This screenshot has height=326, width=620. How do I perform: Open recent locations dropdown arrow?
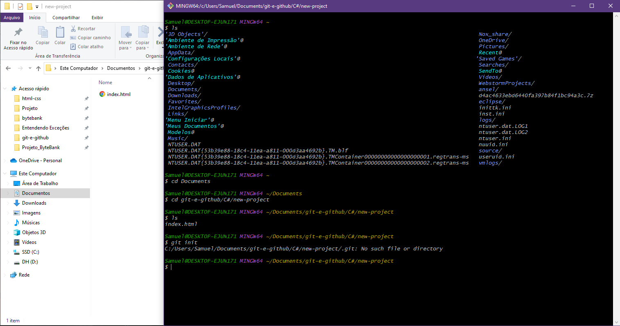click(30, 68)
